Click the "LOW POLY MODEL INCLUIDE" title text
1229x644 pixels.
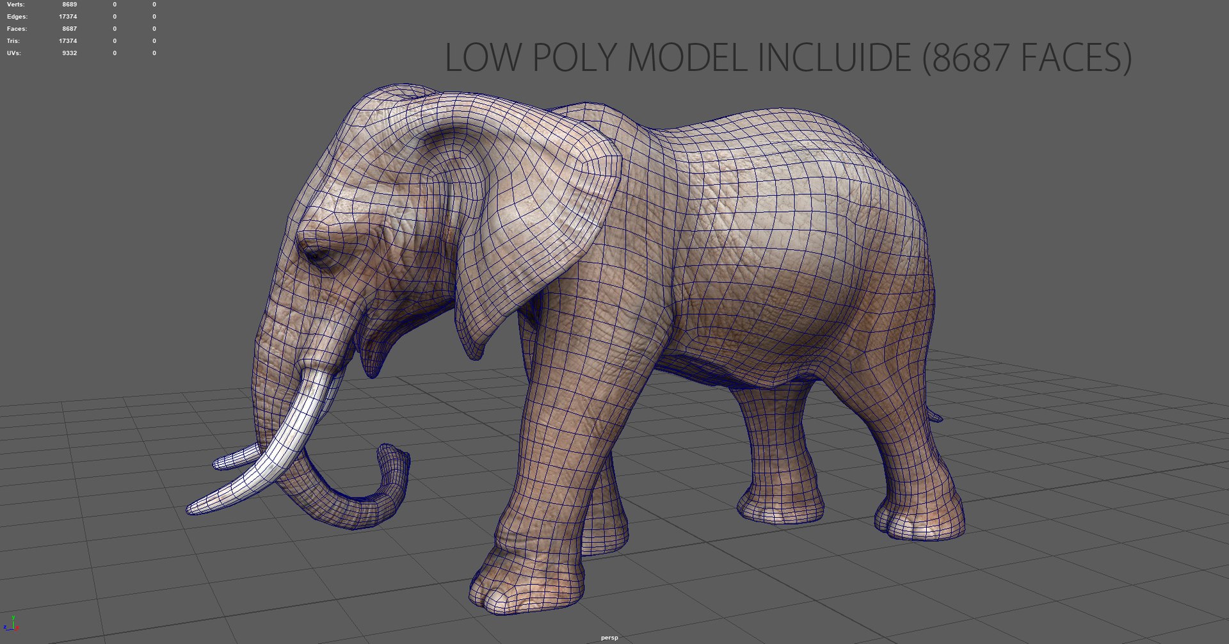coord(679,58)
